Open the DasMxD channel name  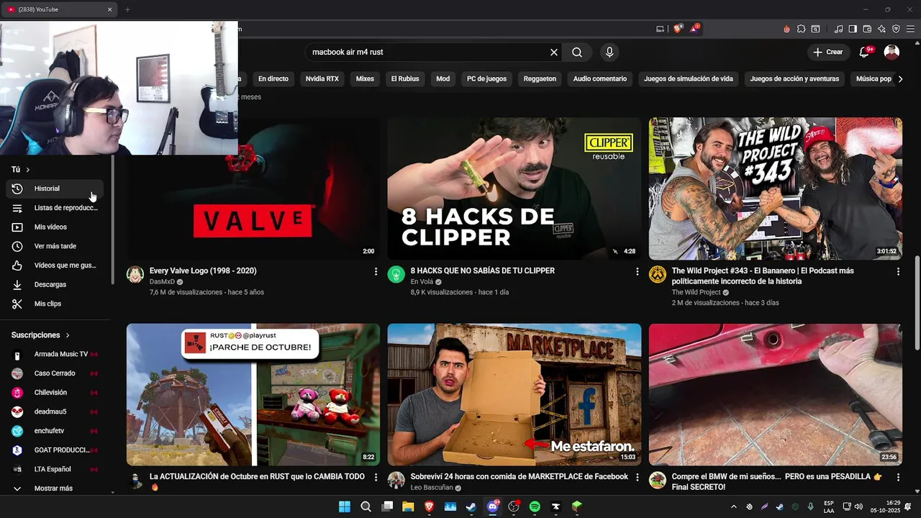click(162, 282)
